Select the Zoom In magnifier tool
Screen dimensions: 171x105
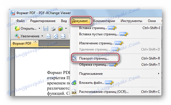tap(17, 36)
